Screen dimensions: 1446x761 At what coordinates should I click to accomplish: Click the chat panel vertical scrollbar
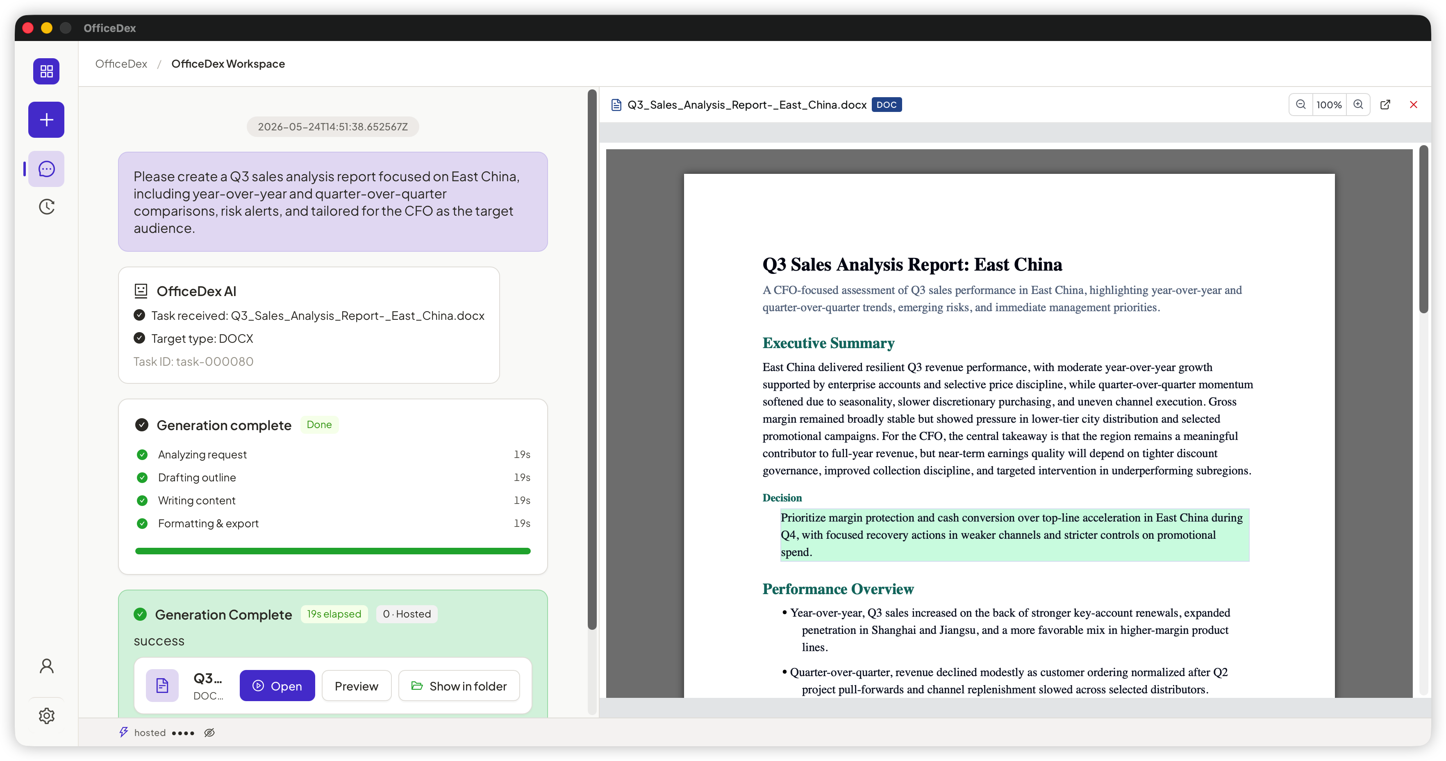click(592, 360)
